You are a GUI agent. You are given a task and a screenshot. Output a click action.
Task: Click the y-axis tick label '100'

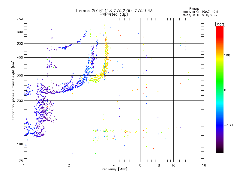point(20,144)
